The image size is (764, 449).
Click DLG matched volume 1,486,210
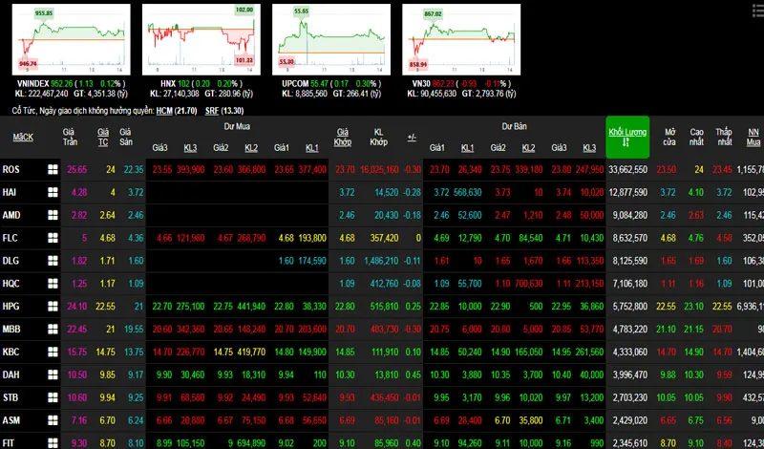pyautogui.click(x=381, y=261)
